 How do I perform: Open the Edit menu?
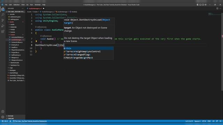tap(10, 5)
